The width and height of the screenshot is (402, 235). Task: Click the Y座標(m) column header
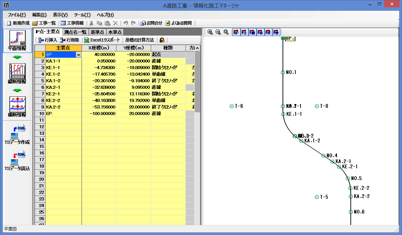(x=134, y=48)
